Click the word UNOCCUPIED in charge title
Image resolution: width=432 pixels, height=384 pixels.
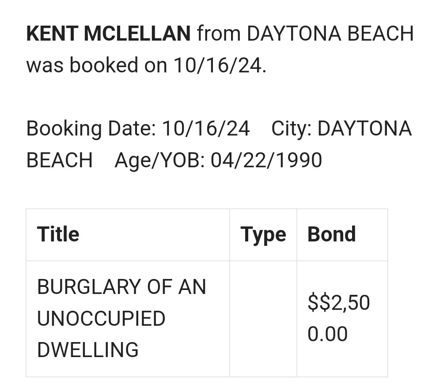pos(101,319)
